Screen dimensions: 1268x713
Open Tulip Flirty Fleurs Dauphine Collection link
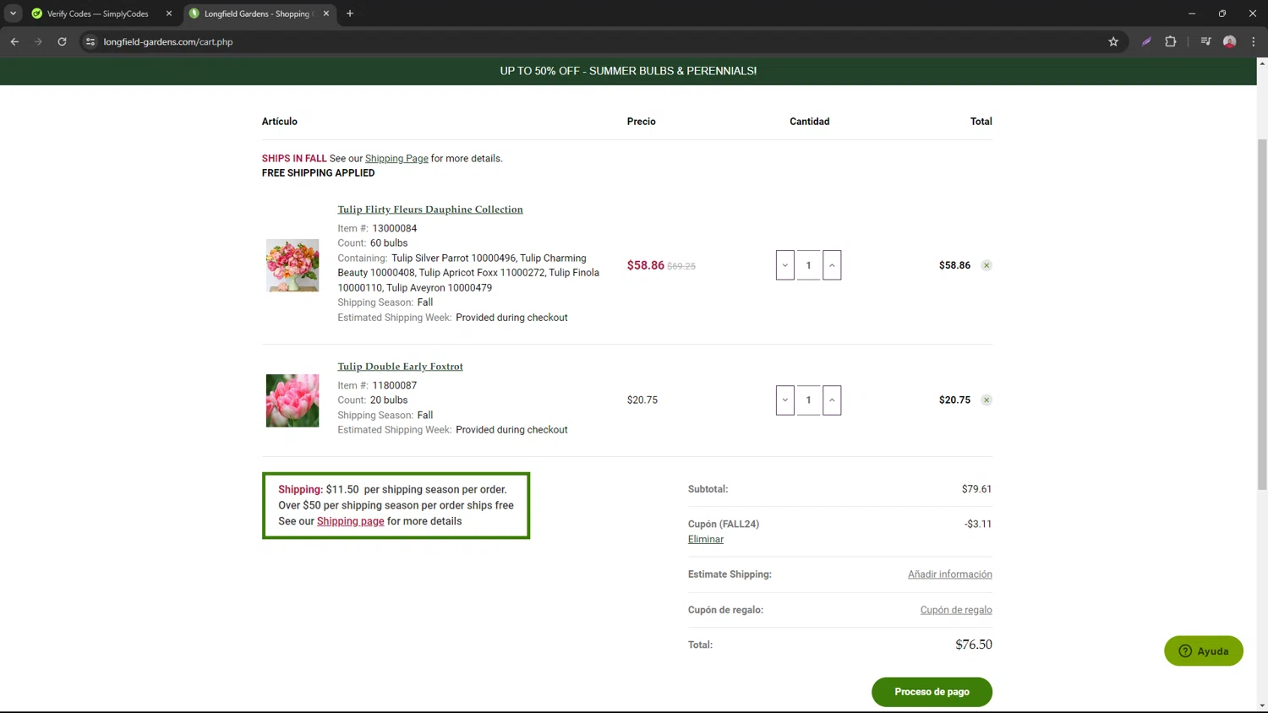pyautogui.click(x=430, y=210)
